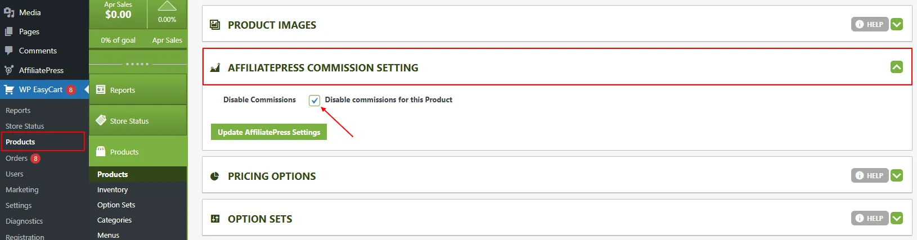Image resolution: width=917 pixels, height=240 pixels.
Task: Uncheck Disable commissions for this Product
Action: 314,101
